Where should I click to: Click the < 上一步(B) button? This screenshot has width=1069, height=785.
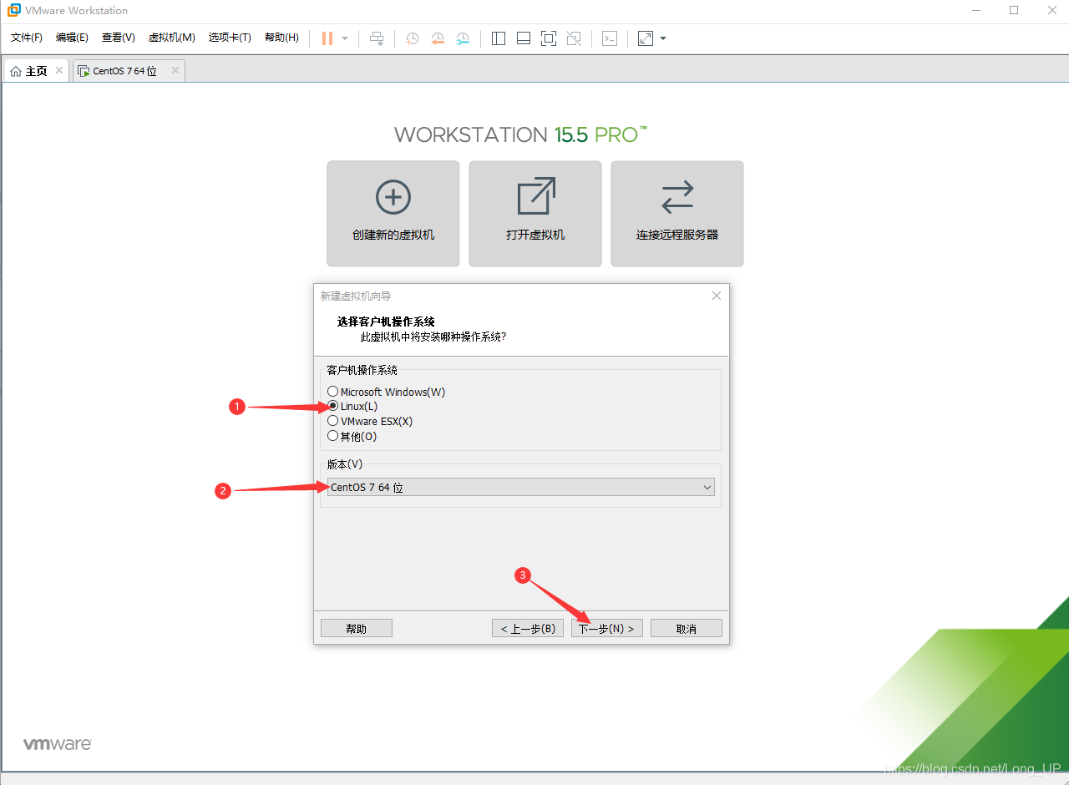528,628
